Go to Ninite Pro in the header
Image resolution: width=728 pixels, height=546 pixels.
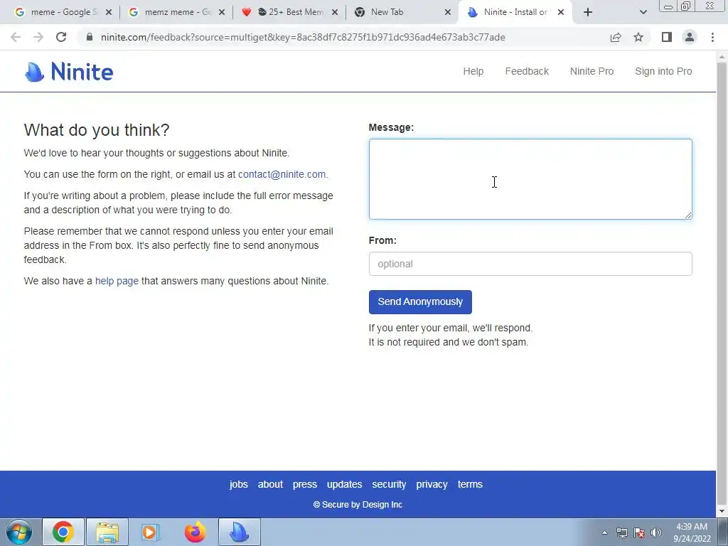(x=591, y=72)
